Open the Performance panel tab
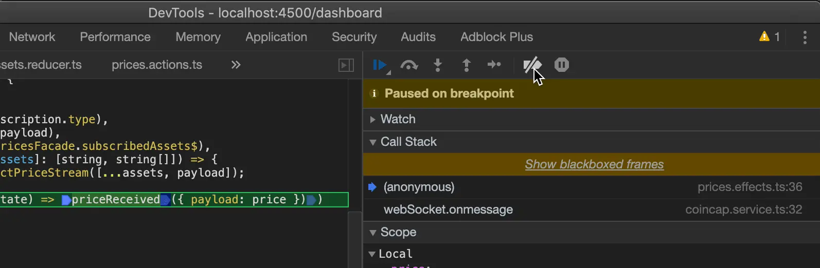This screenshot has height=268, width=820. coord(115,37)
